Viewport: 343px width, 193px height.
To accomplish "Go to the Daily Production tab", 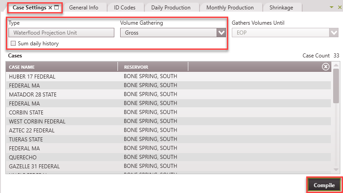I will coord(170,8).
